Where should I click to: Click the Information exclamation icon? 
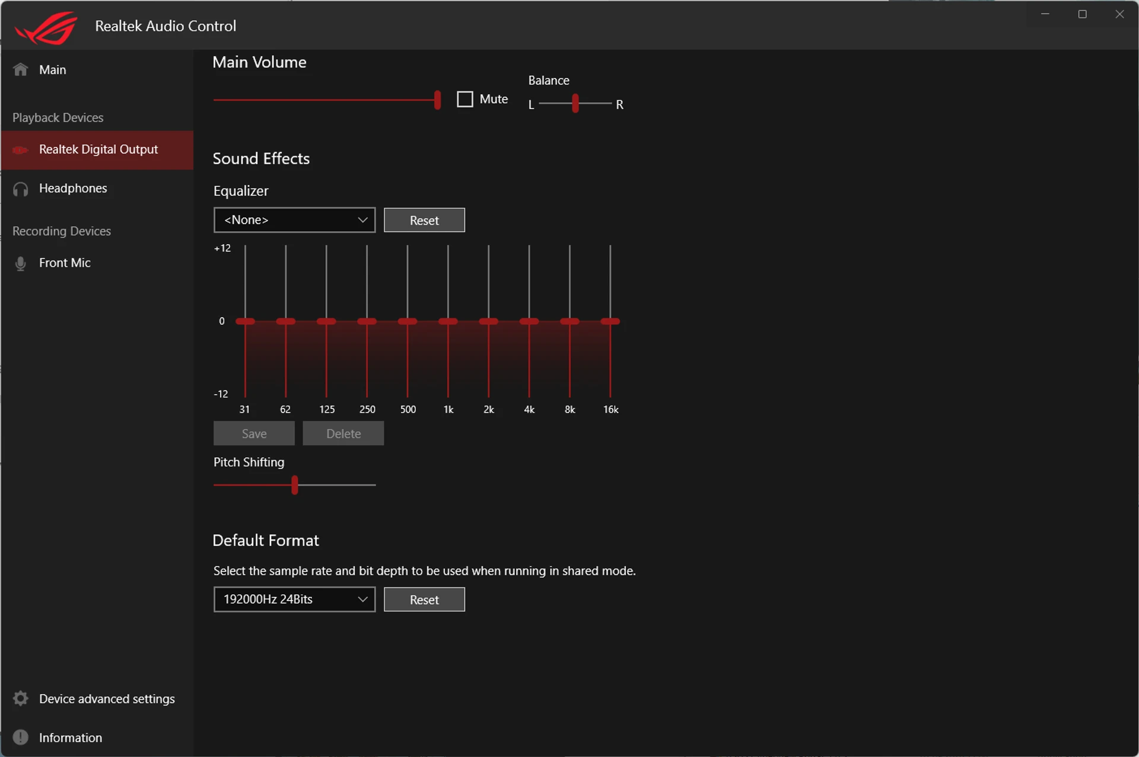point(21,737)
